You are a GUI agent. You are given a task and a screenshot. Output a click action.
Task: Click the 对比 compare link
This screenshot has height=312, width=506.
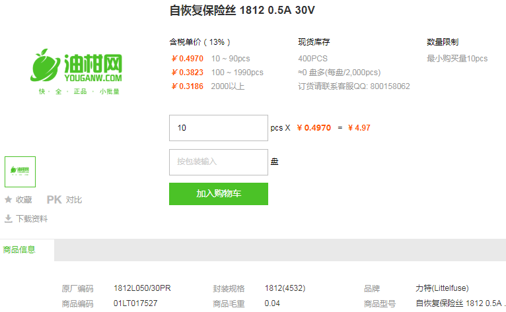point(74,200)
